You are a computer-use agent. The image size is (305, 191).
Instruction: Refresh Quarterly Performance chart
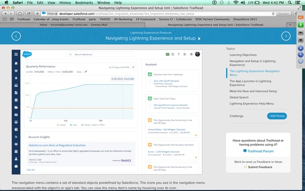(133, 67)
